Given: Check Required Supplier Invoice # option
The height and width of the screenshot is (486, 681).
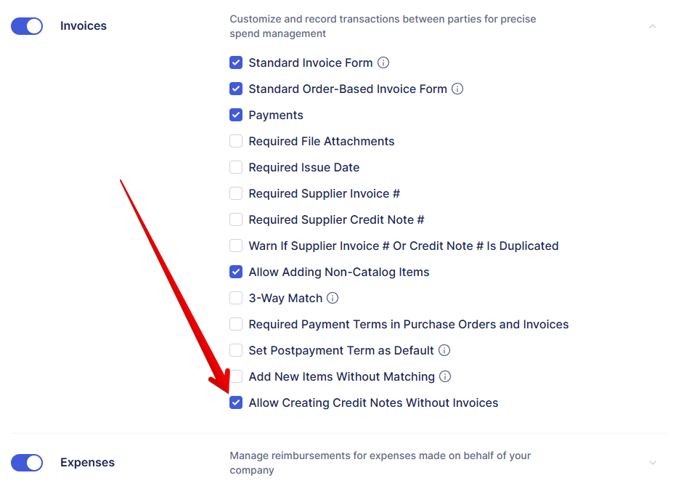Looking at the screenshot, I should click(x=236, y=193).
